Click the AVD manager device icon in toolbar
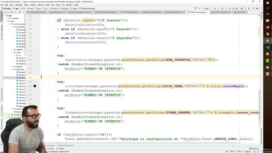 click(245, 8)
